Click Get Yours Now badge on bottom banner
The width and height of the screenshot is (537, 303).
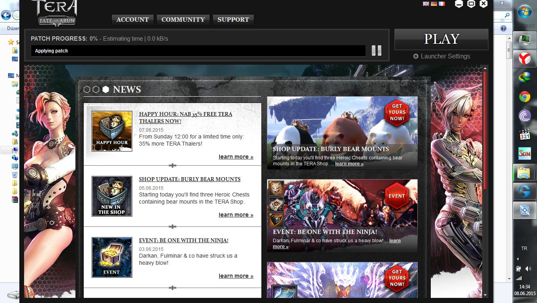tap(397, 278)
